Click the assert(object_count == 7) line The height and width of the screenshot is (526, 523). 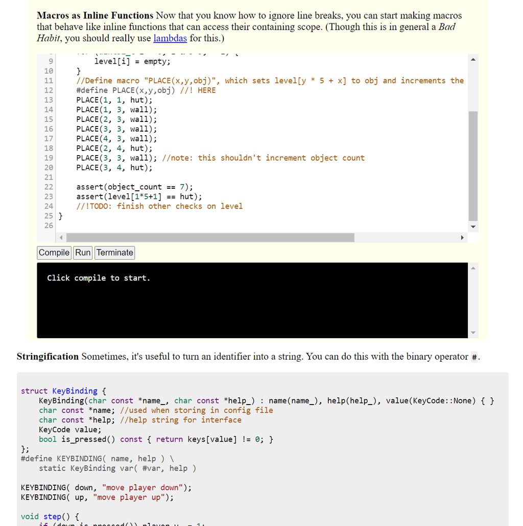click(x=134, y=187)
